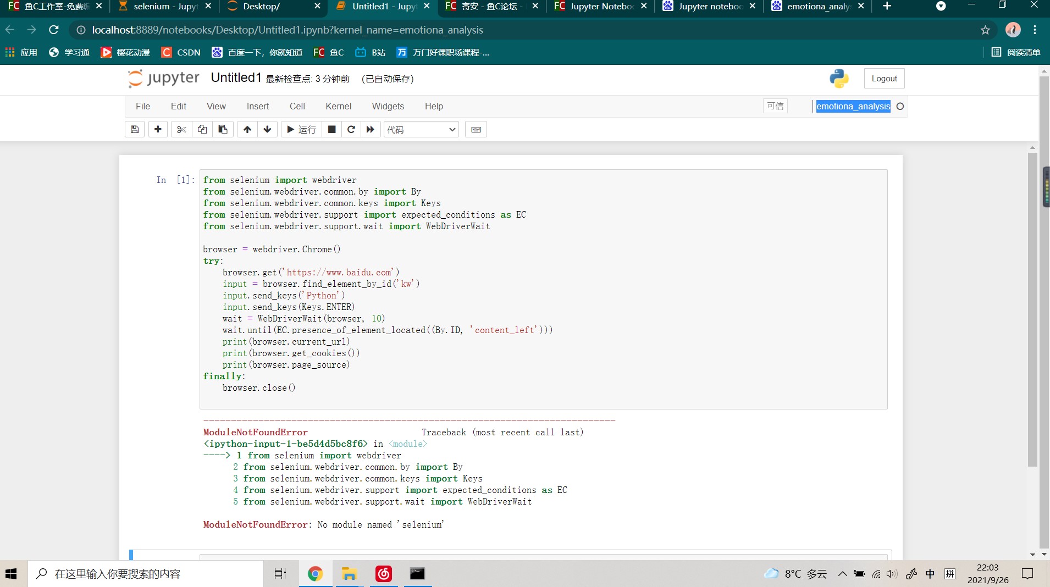Click the Chrome profile avatar
Screen dimensions: 1050x587
[x=1013, y=30]
